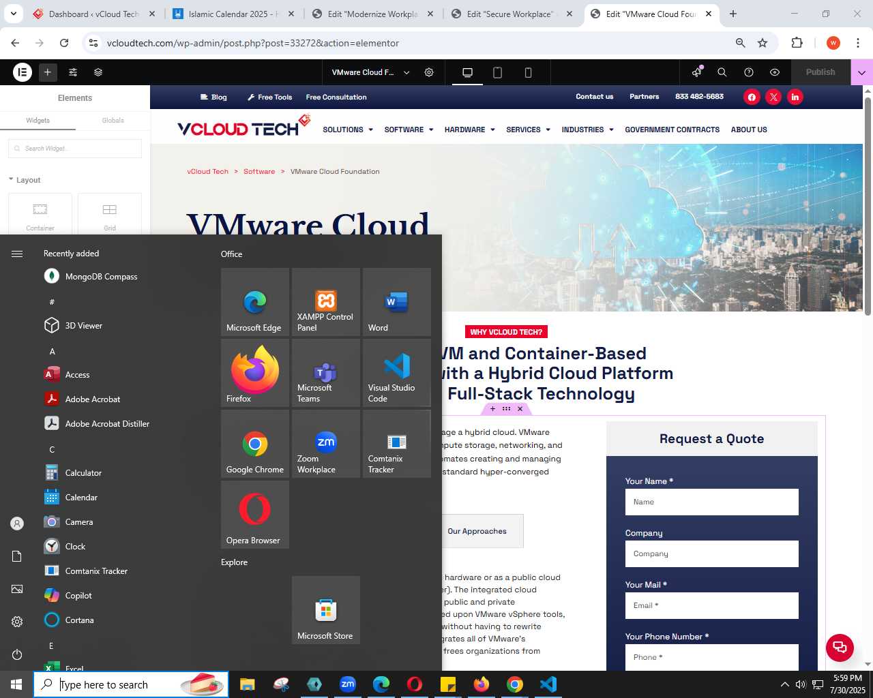The width and height of the screenshot is (873, 698).
Task: Click the Company input field
Action: point(711,553)
